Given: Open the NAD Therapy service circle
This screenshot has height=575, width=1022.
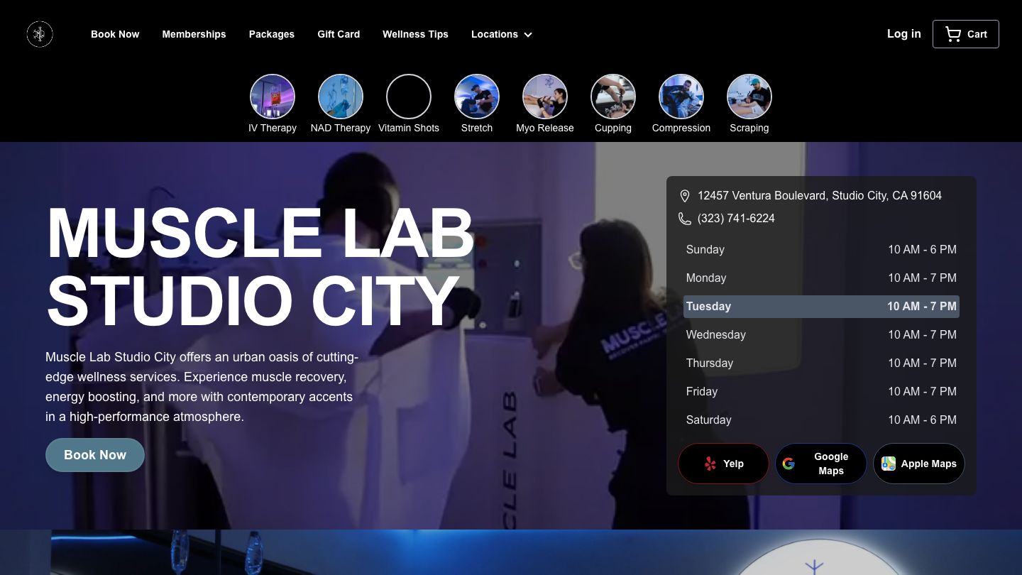Looking at the screenshot, I should [x=341, y=97].
